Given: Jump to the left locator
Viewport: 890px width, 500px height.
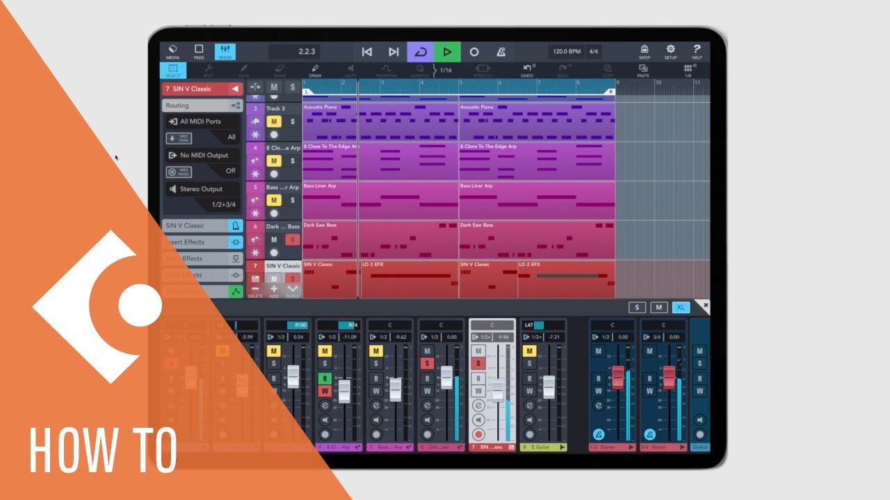Looking at the screenshot, I should coord(366,52).
